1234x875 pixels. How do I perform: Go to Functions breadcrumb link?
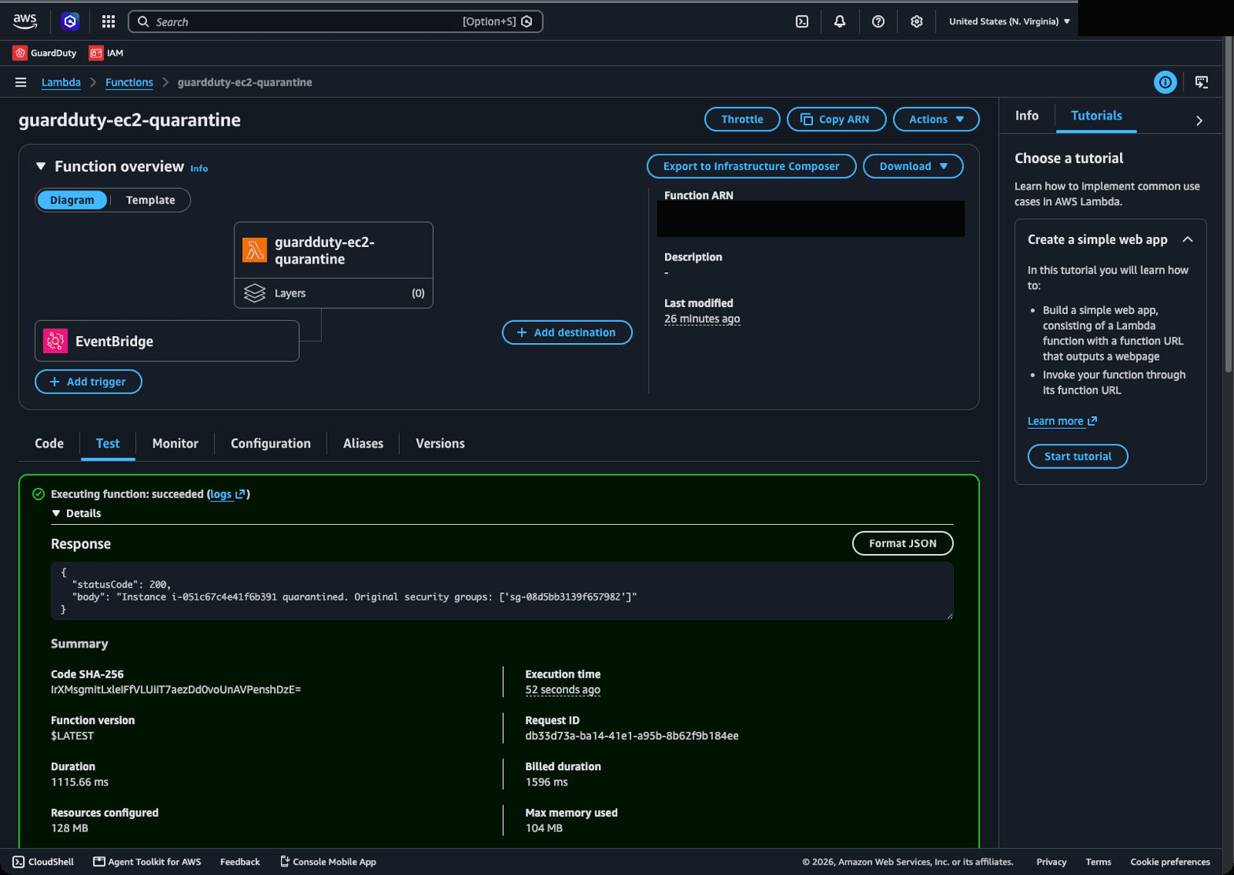(129, 82)
